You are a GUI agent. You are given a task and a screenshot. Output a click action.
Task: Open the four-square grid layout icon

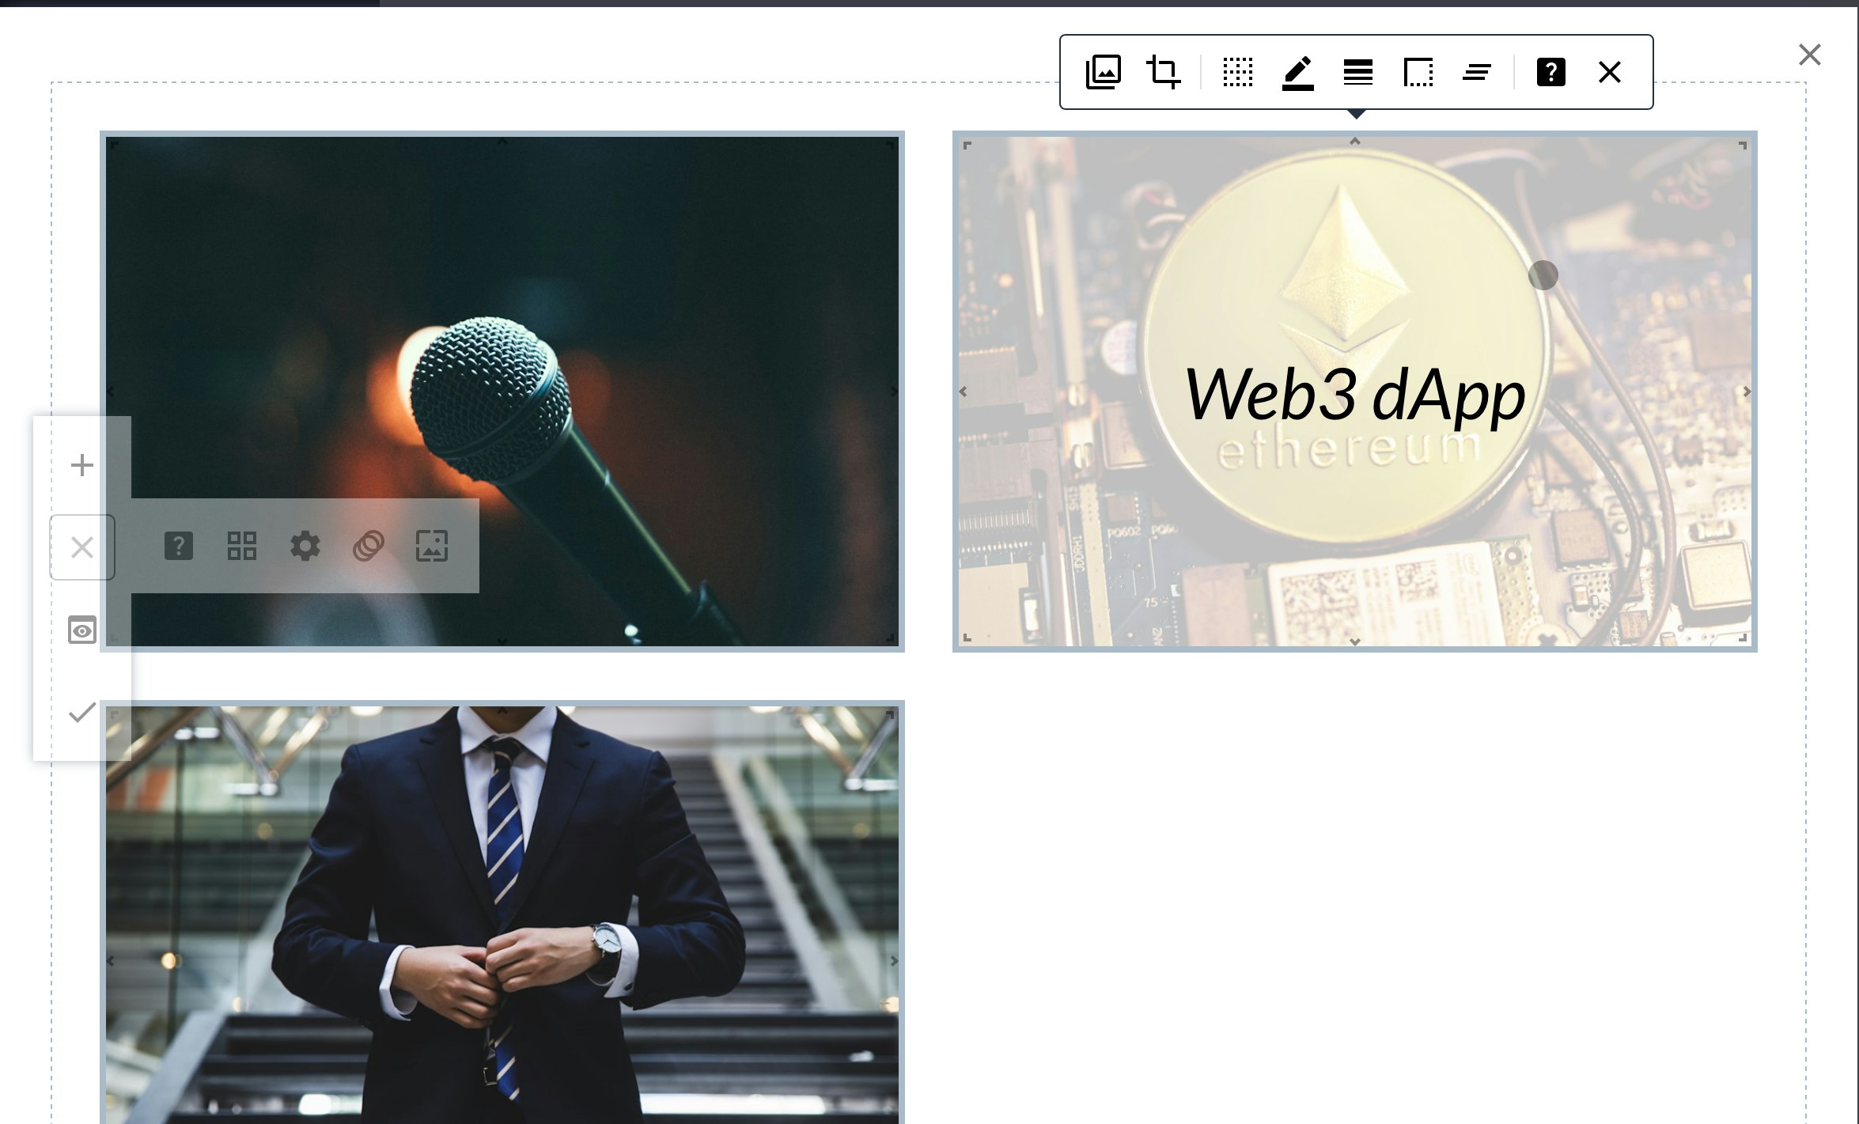pos(242,546)
